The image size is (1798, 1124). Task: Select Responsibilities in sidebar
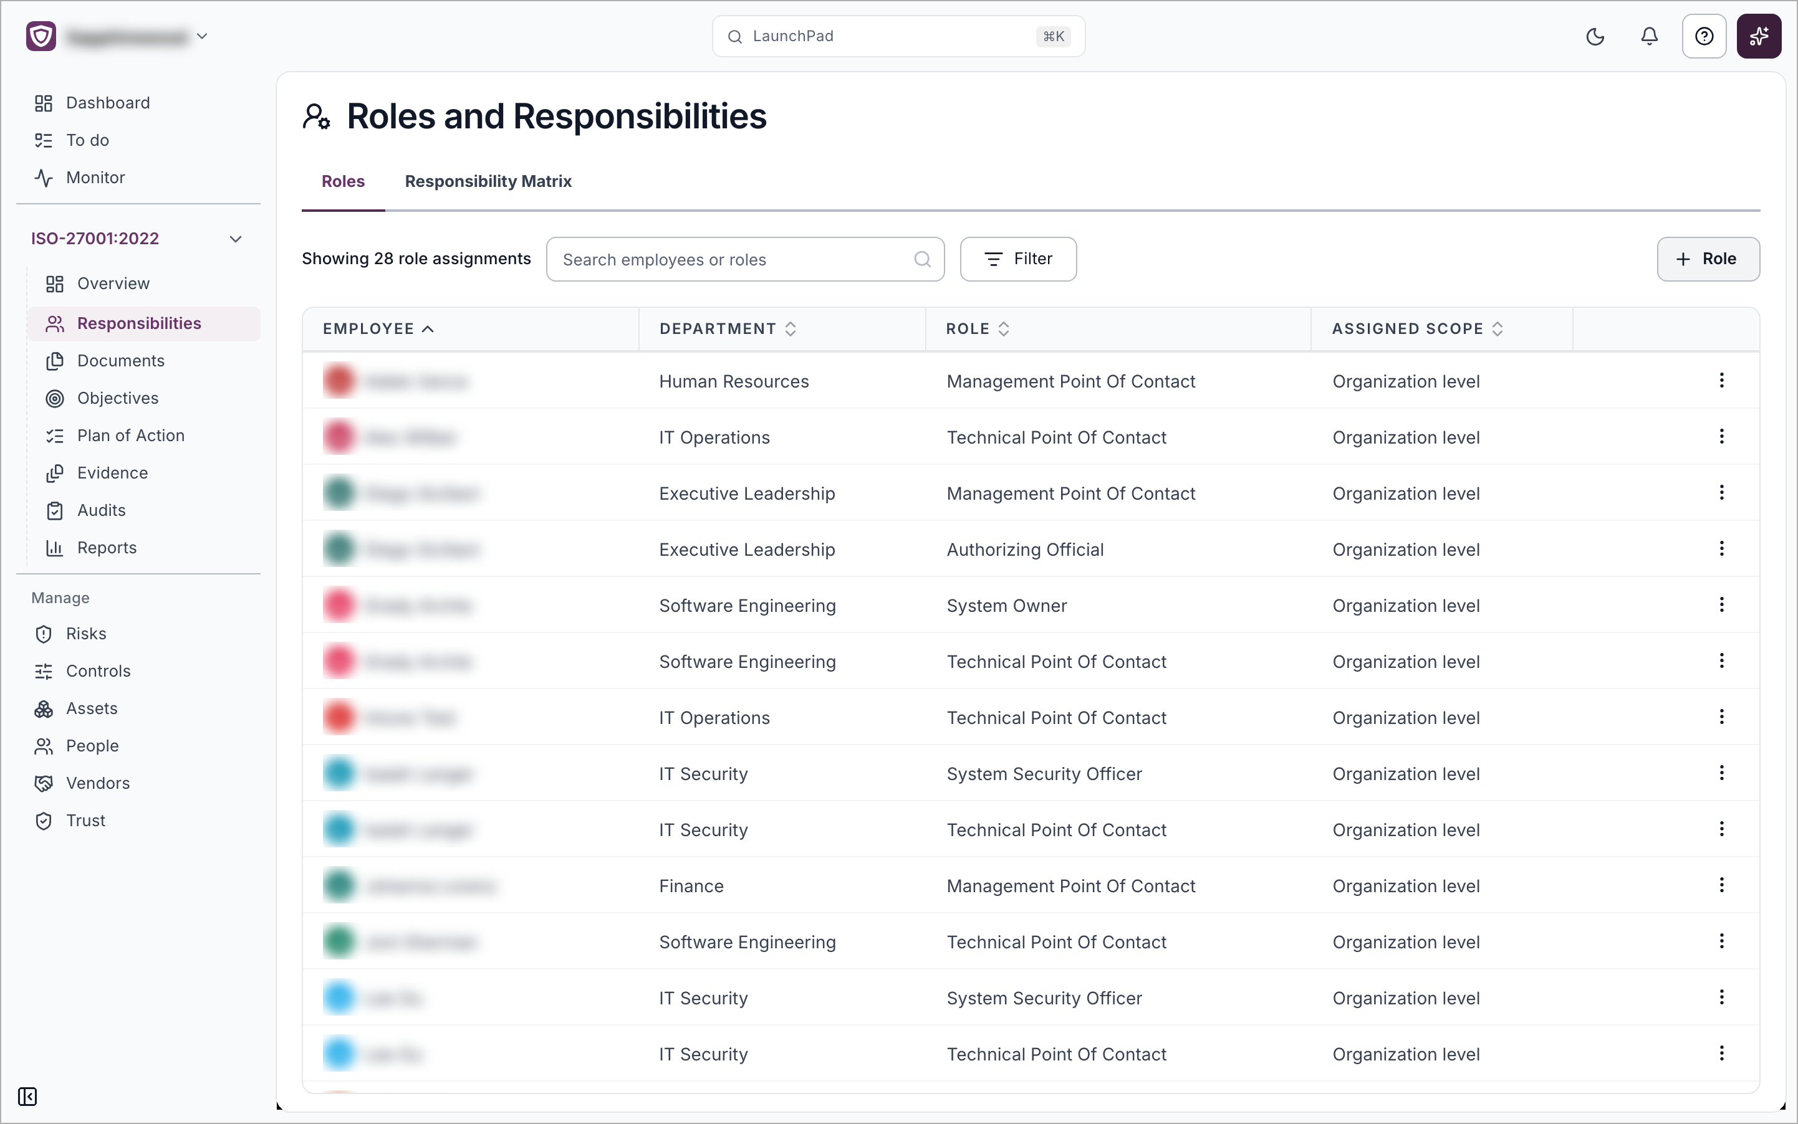coord(143,323)
